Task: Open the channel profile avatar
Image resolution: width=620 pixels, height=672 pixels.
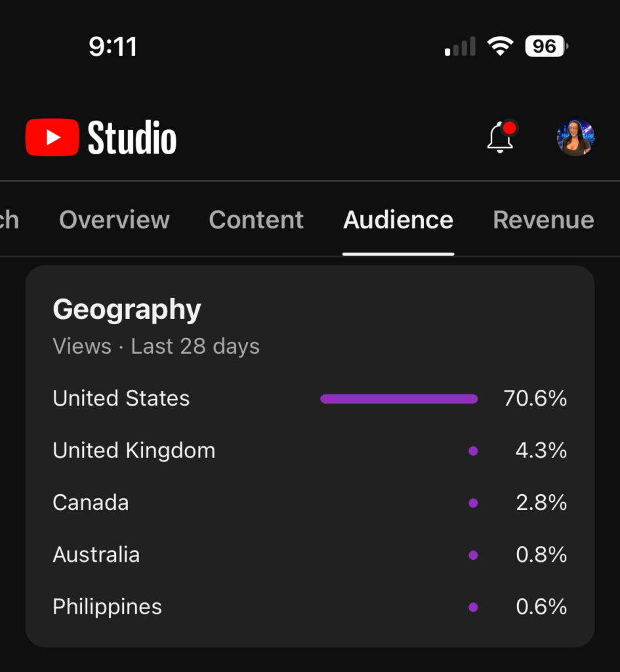Action: [x=575, y=138]
